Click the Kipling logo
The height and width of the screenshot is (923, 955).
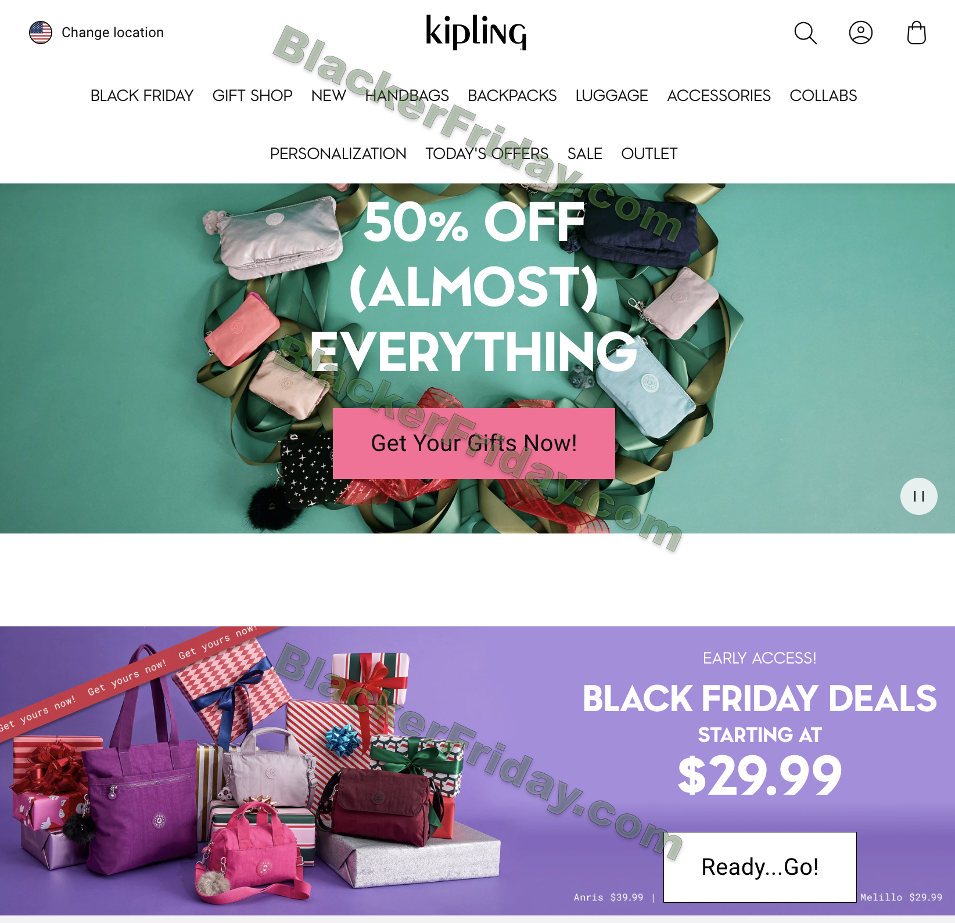[x=476, y=33]
